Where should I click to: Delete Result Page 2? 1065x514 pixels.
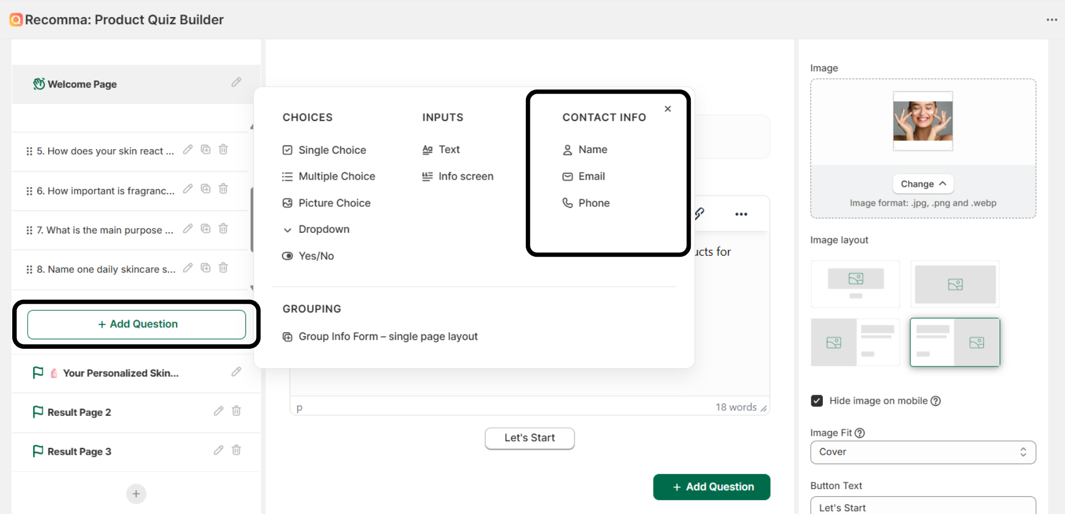(x=236, y=411)
